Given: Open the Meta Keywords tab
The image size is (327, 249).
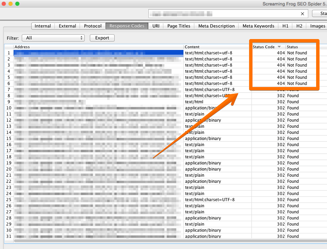Looking at the screenshot, I should tap(258, 26).
